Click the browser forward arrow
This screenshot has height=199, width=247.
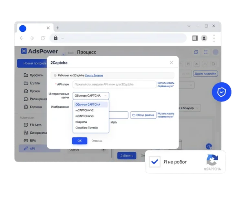[x=32, y=38]
